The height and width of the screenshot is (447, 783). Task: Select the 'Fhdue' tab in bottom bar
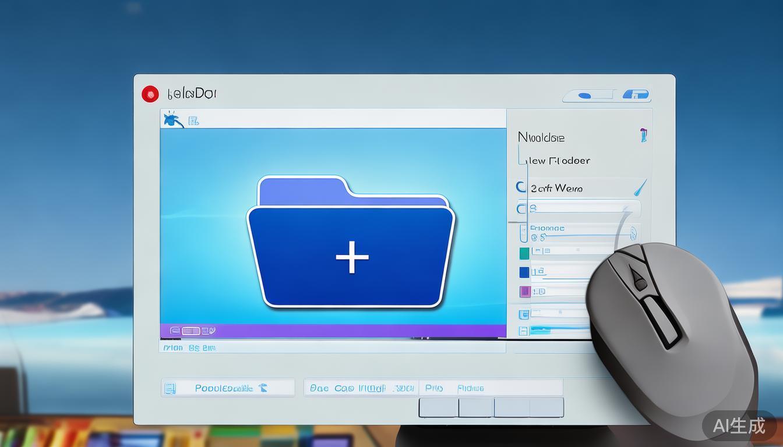(x=471, y=388)
